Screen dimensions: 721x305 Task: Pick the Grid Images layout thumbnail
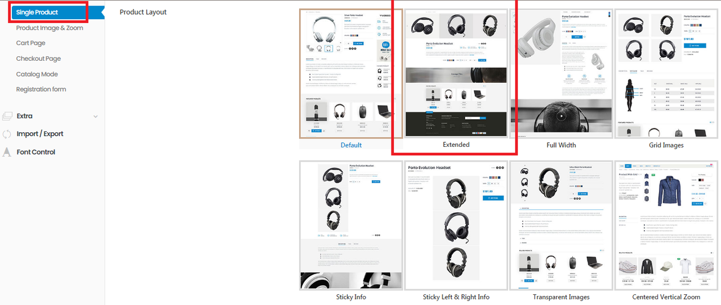click(x=666, y=74)
